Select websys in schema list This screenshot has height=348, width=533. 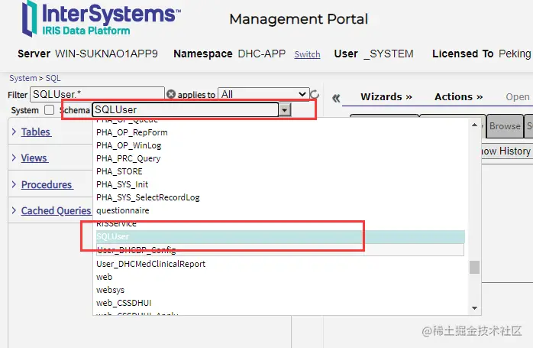point(110,290)
